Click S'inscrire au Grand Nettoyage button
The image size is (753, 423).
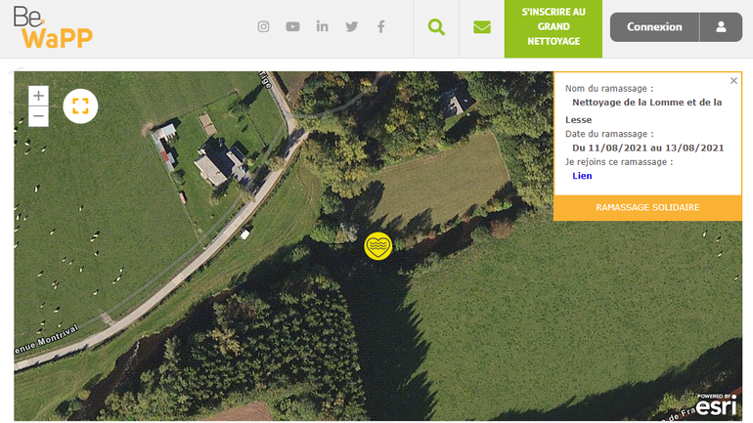click(x=554, y=28)
